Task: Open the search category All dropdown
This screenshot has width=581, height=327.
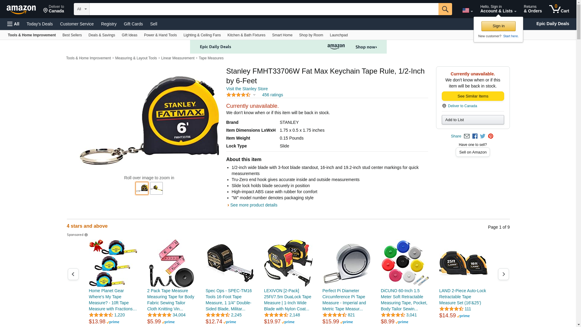Action: pos(81,9)
